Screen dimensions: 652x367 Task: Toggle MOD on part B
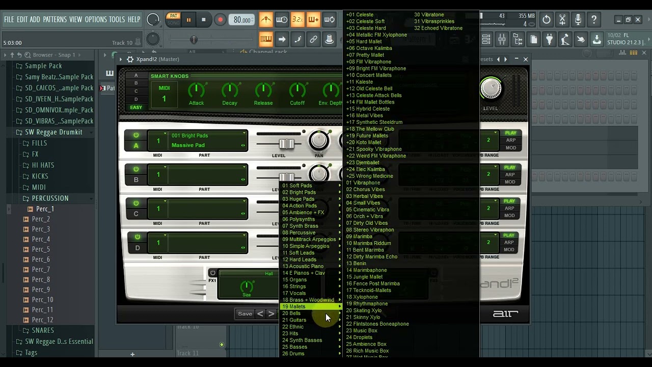point(510,182)
